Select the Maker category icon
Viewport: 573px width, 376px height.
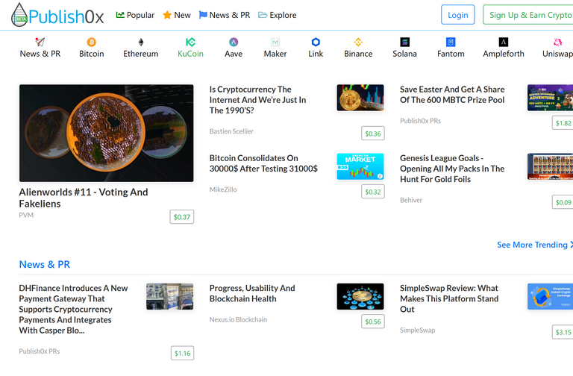click(x=275, y=42)
